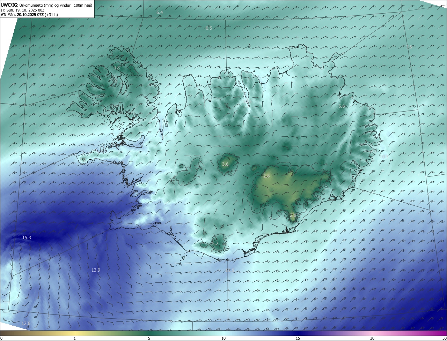This screenshot has width=447, height=341.
Task: Click the 13.9 value label
Action: [x=96, y=270]
